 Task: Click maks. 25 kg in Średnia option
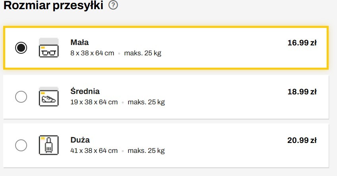click(x=146, y=102)
